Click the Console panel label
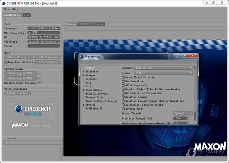 click(11, 138)
